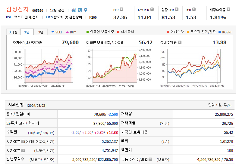Click the PER value 37.36
The width and height of the screenshot is (236, 166).
click(120, 17)
